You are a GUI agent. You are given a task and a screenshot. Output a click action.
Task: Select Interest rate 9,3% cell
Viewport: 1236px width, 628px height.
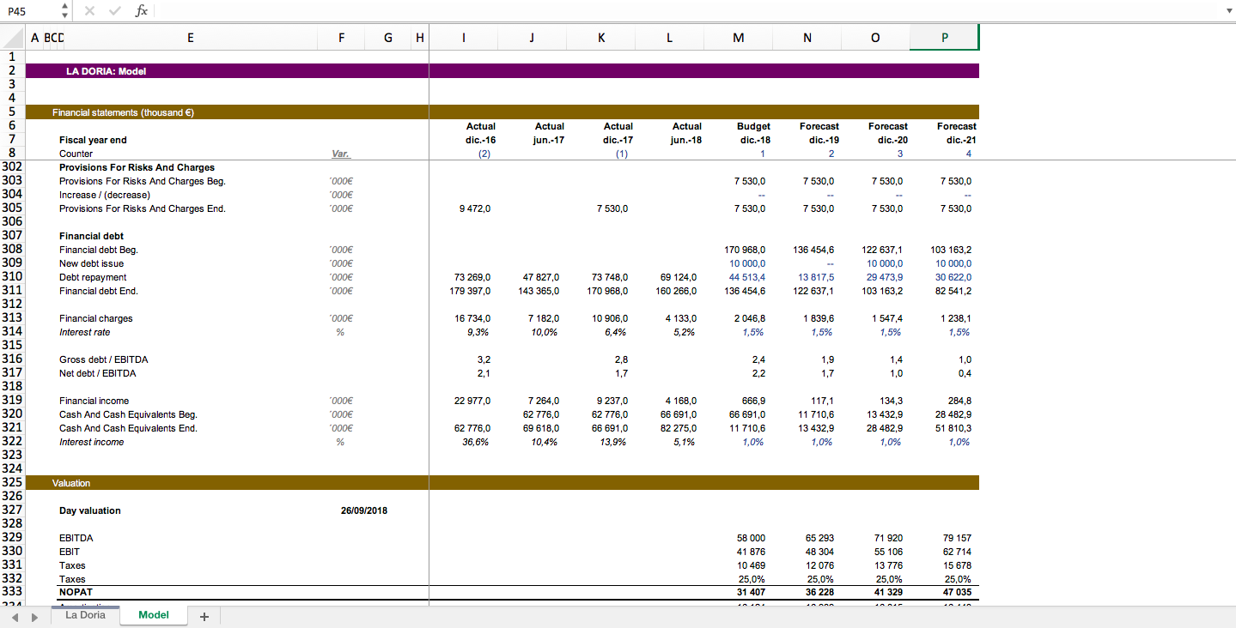[x=478, y=332]
